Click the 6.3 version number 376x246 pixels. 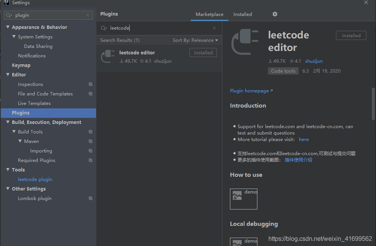(x=305, y=71)
